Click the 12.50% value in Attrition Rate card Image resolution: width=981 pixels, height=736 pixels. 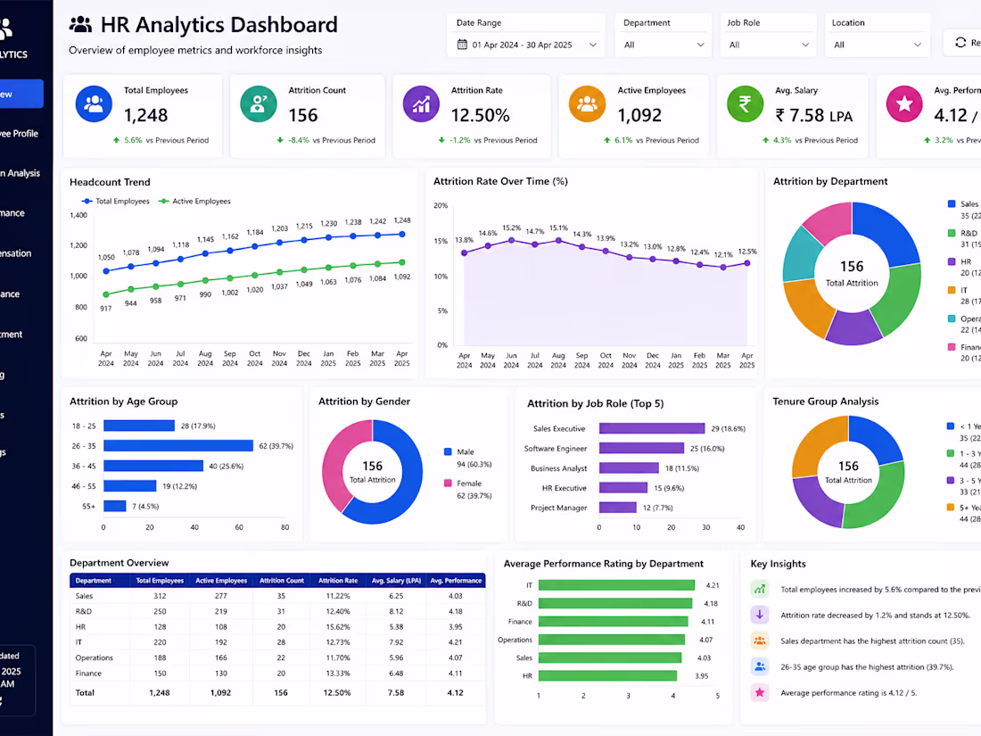[481, 115]
